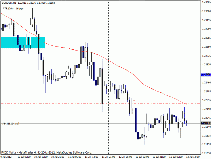Click the 10 Jul 21:00 time label
Viewport: 211px width, 159px height.
coord(58,157)
